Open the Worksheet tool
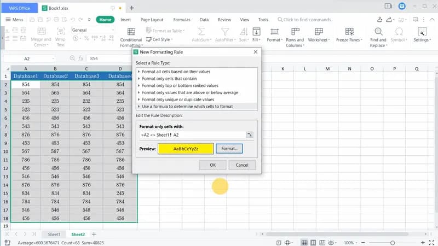This screenshot has width=438, height=246. (x=319, y=34)
